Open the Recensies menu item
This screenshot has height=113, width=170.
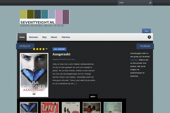pos(33,37)
